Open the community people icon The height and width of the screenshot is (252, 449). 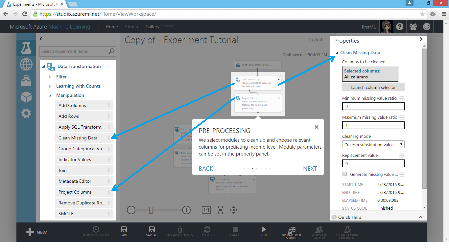(x=413, y=27)
